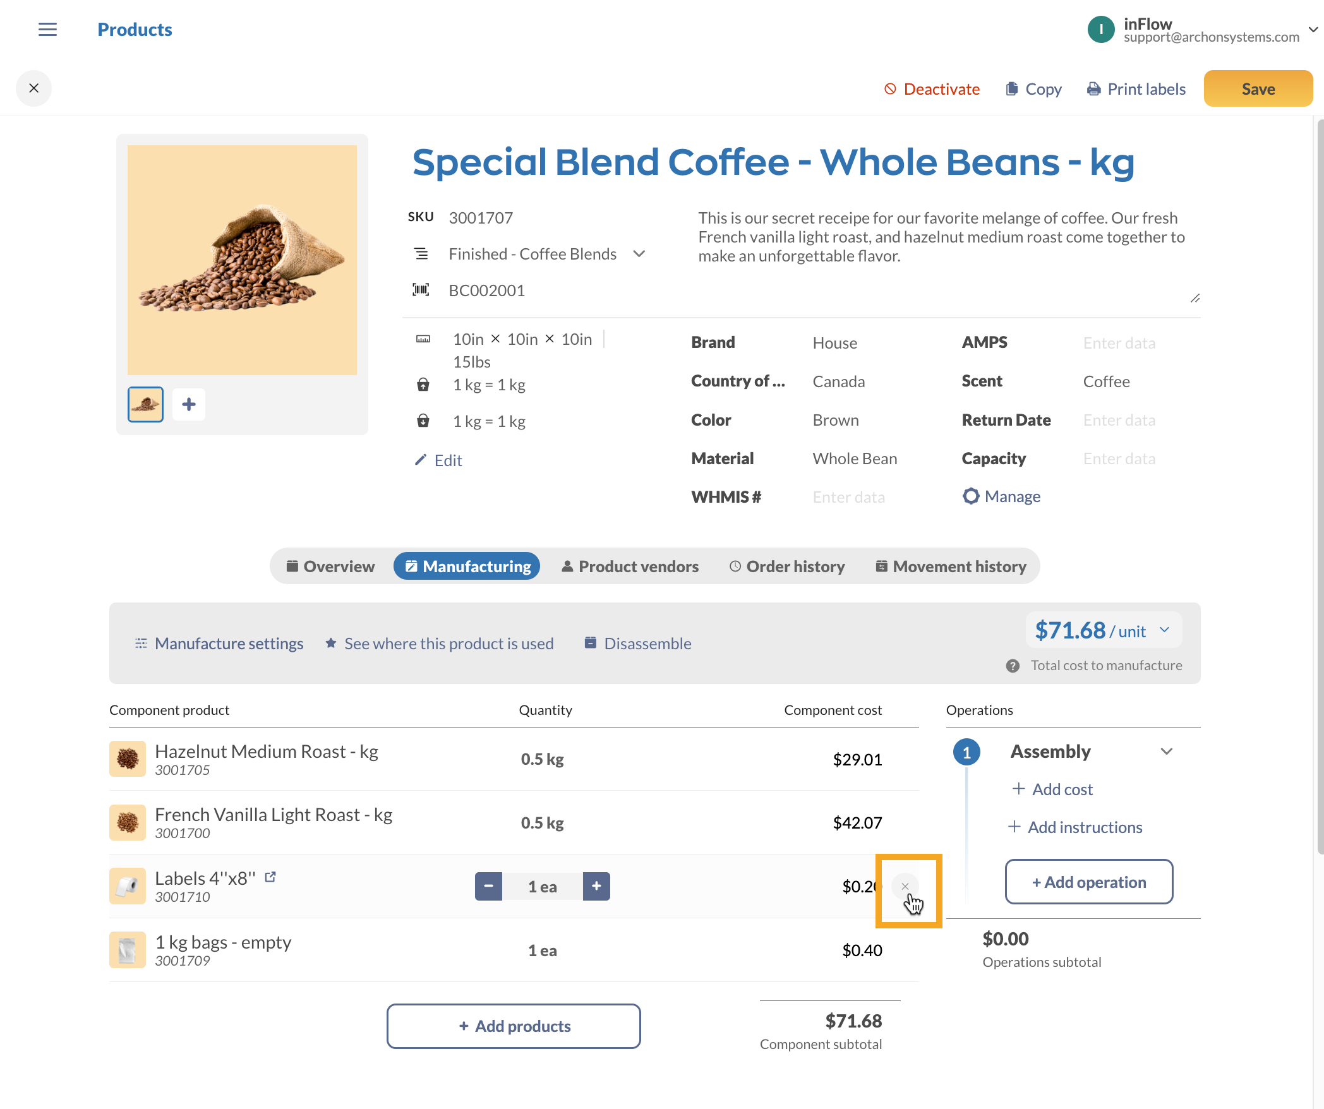The width and height of the screenshot is (1324, 1109).
Task: Open Labels 4"x8" external link icon
Action: pos(270,877)
